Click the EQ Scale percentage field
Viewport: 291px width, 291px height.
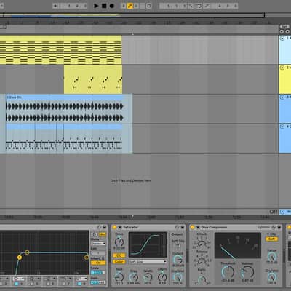[x=98, y=273]
